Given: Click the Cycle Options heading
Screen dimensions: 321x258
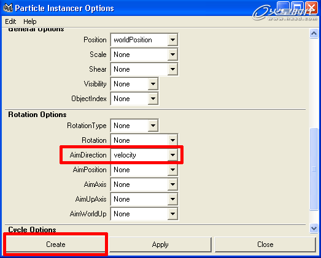Looking at the screenshot, I should pos(32,229).
